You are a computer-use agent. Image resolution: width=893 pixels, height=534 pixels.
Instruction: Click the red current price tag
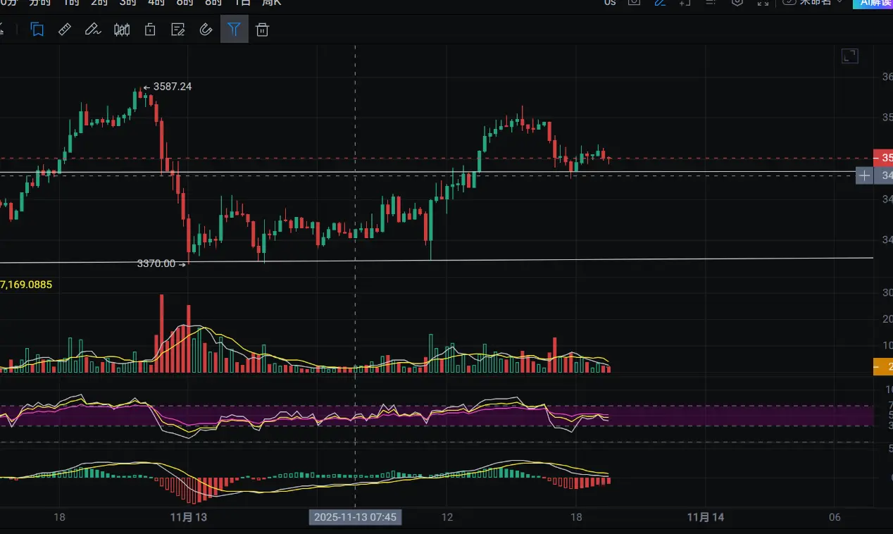pyautogui.click(x=883, y=158)
